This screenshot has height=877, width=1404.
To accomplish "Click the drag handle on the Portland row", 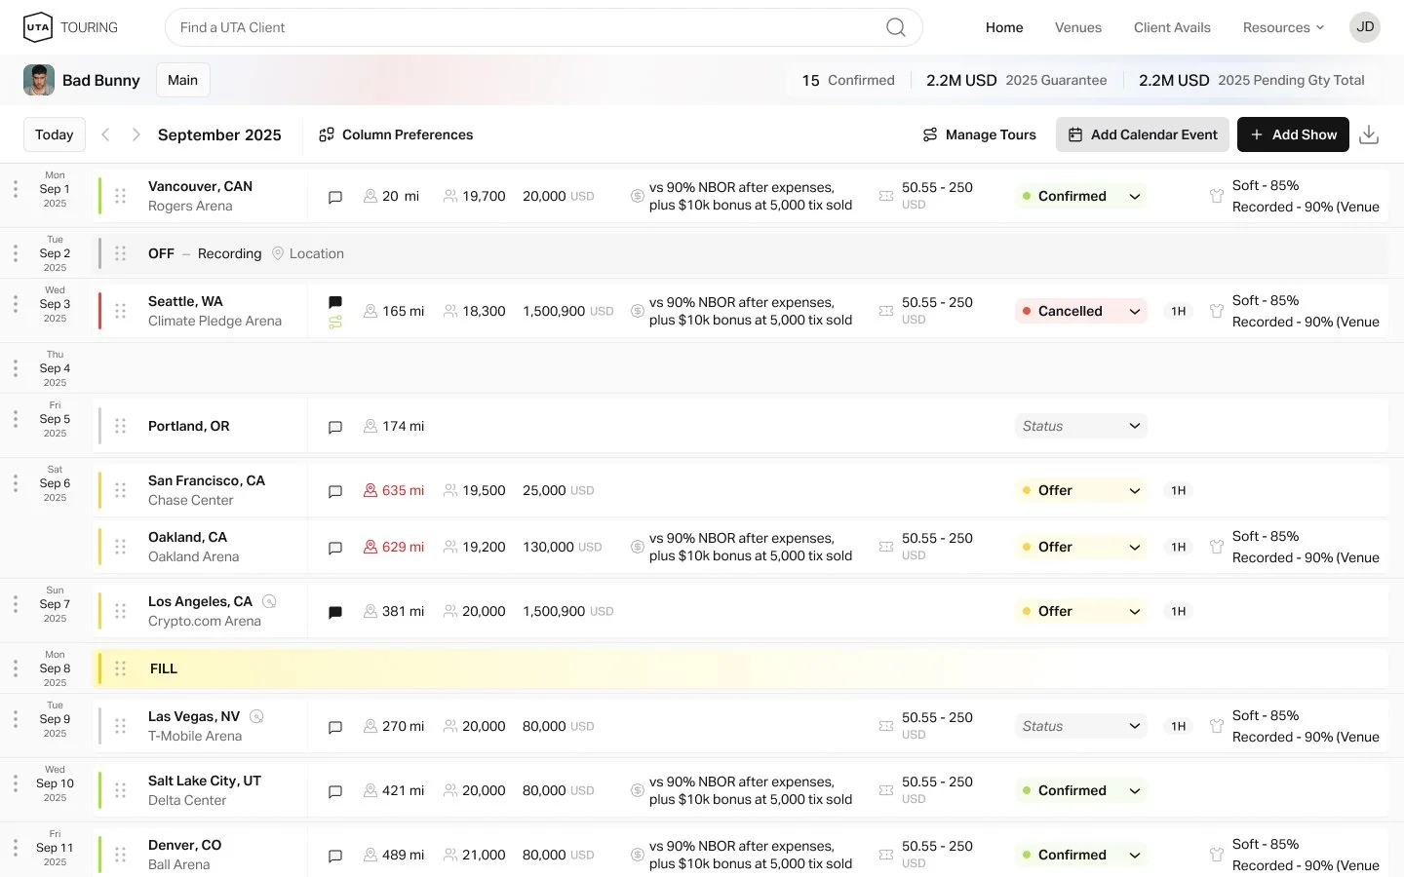I will pos(121,426).
